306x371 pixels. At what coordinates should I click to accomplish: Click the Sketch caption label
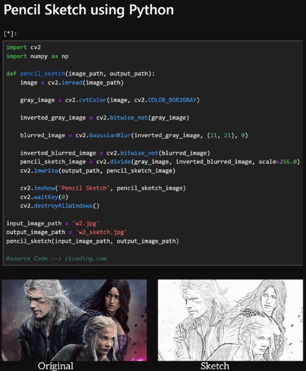coord(215,366)
